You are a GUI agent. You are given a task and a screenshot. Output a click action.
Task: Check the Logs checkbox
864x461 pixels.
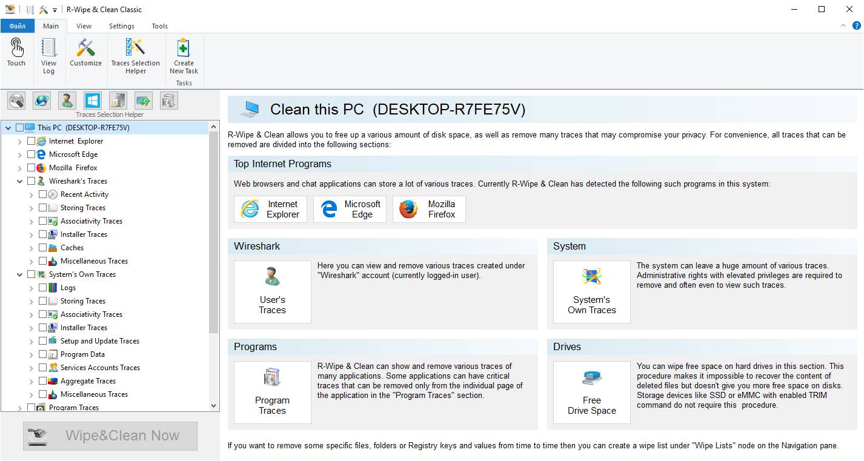[42, 288]
